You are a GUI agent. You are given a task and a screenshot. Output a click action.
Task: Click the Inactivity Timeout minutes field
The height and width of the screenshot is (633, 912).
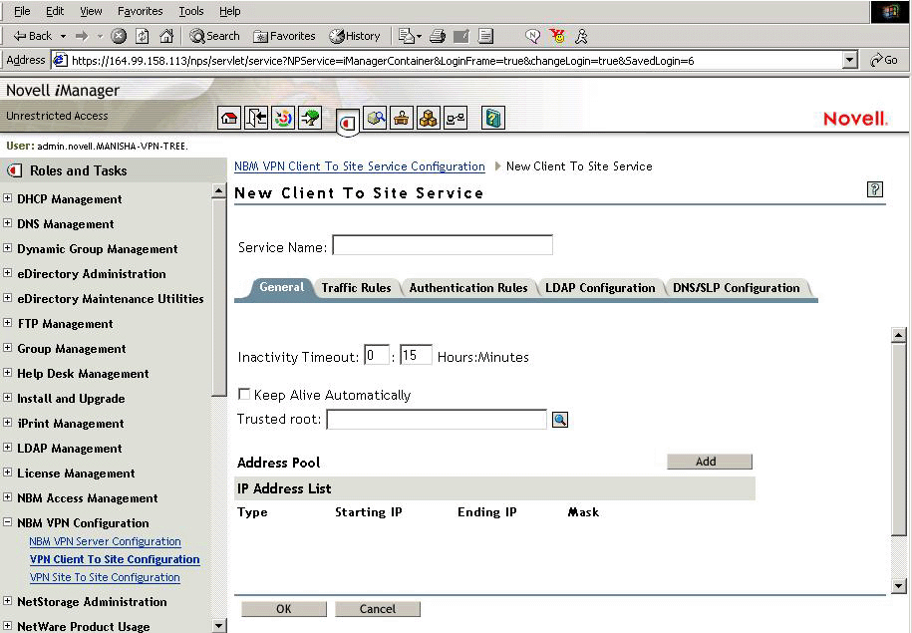416,355
